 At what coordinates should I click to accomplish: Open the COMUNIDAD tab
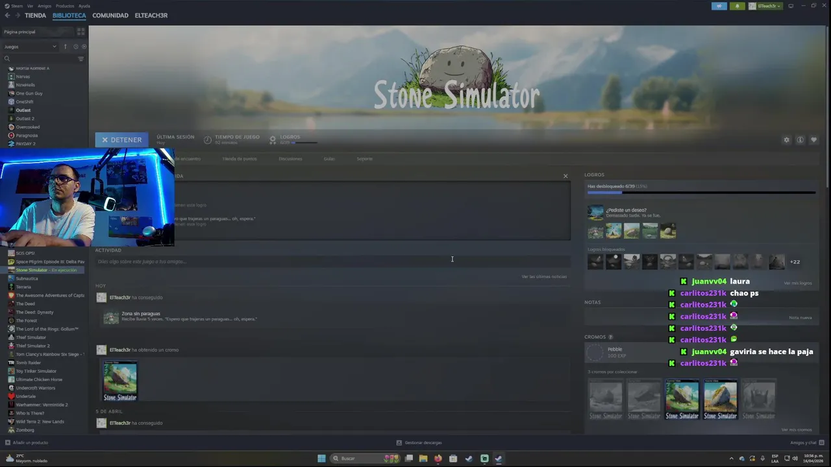[110, 16]
